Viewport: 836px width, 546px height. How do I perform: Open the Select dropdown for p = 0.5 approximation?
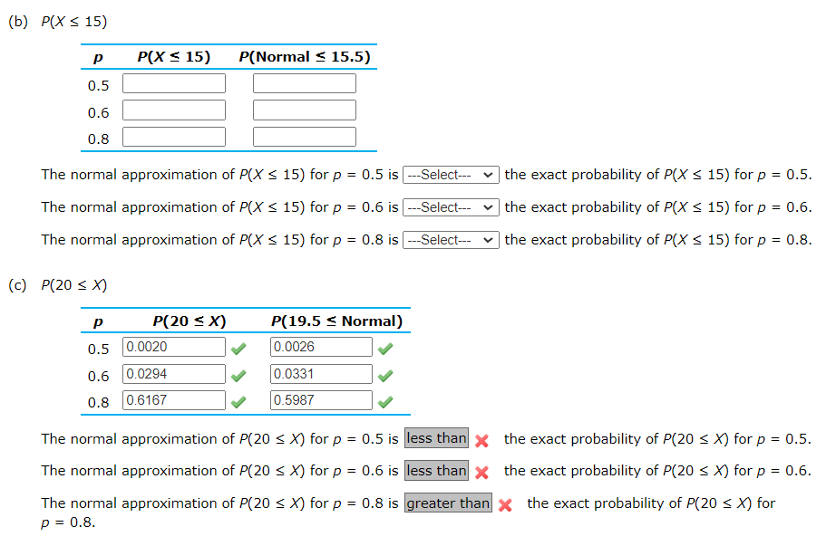(451, 175)
